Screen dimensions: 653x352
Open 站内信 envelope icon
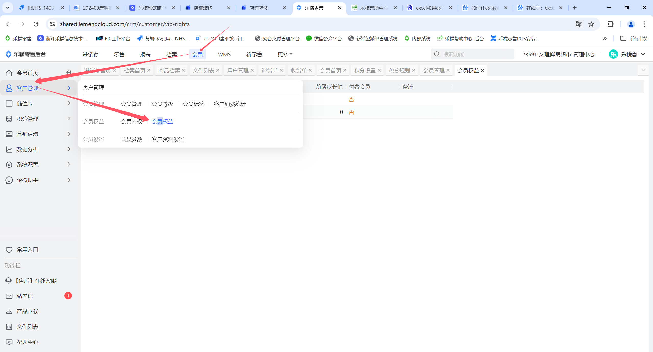(9, 296)
